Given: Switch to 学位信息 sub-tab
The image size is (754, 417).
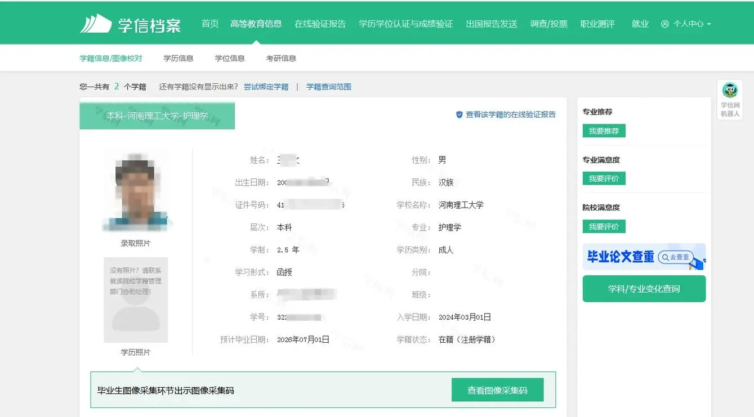Looking at the screenshot, I should click(x=230, y=58).
